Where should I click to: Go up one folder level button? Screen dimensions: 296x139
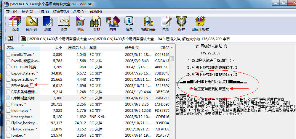10,38
